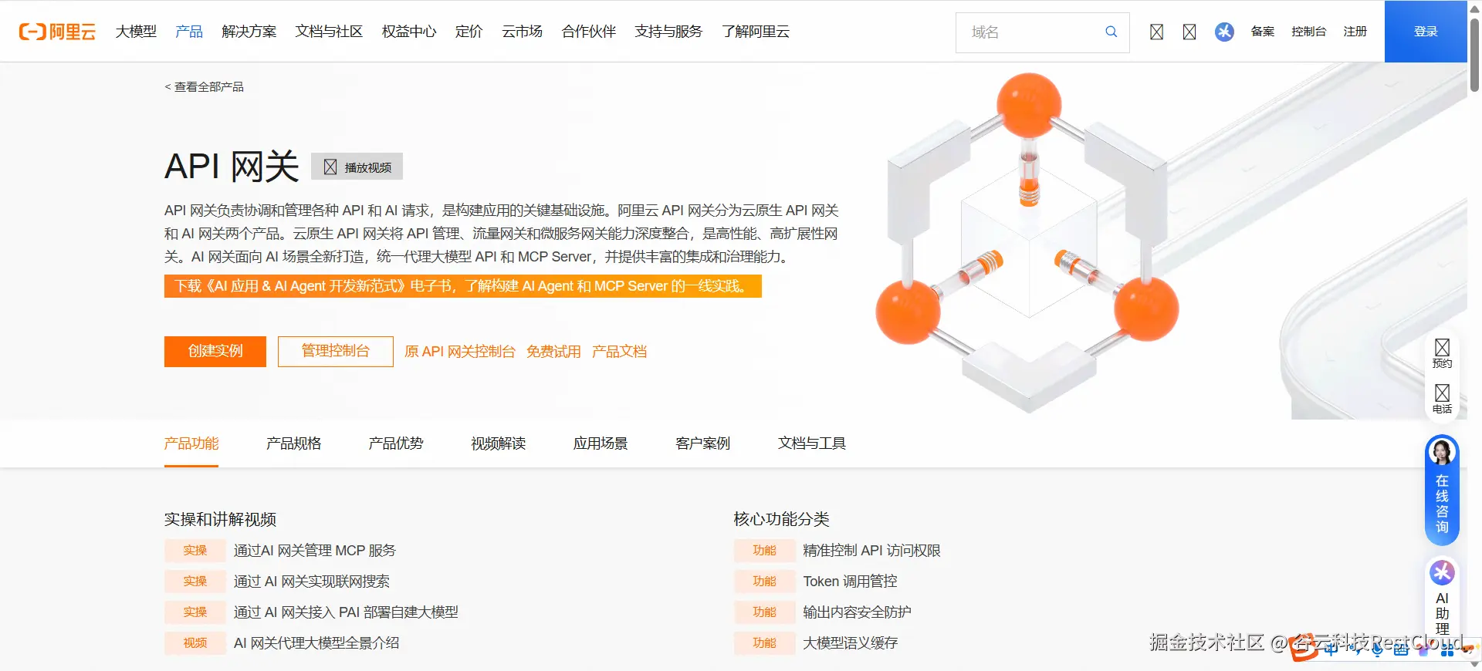Go back via 查看全部产品 link
The image size is (1482, 671).
(204, 86)
